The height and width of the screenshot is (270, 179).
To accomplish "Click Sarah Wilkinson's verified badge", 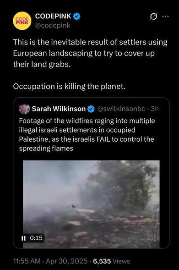I will tap(91, 109).
